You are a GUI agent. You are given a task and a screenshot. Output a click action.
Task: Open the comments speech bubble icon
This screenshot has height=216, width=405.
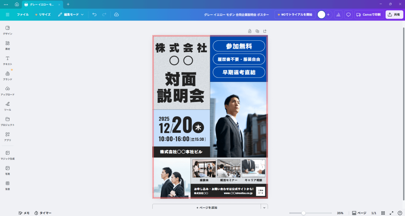coord(348,15)
